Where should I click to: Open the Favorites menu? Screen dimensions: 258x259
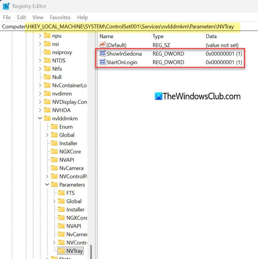tap(60, 17)
